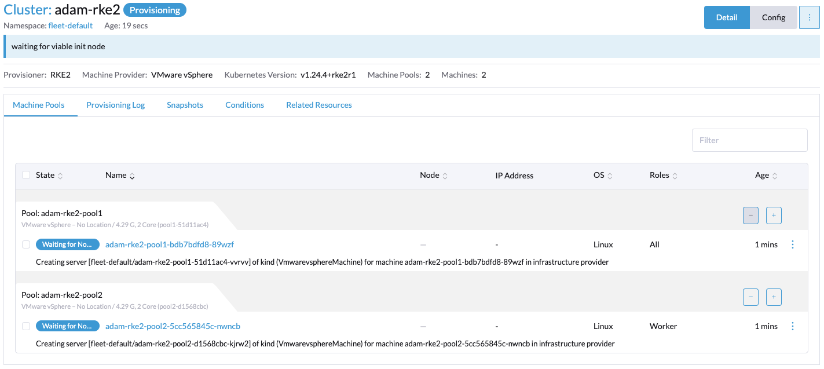Open the fleet-default namespace link
The height and width of the screenshot is (369, 824).
pos(70,25)
